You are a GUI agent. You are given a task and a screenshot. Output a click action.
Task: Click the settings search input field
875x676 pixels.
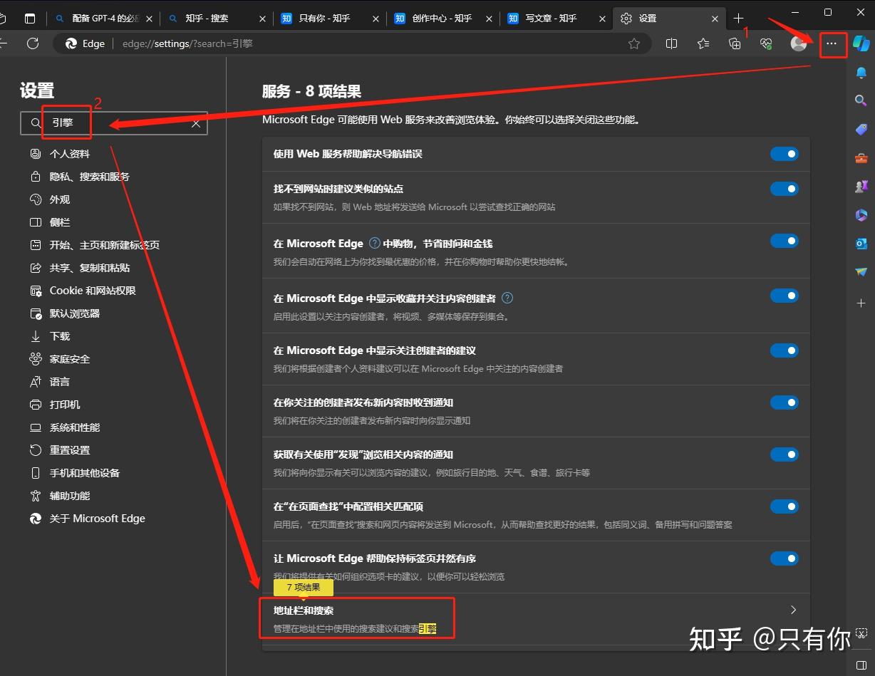114,123
